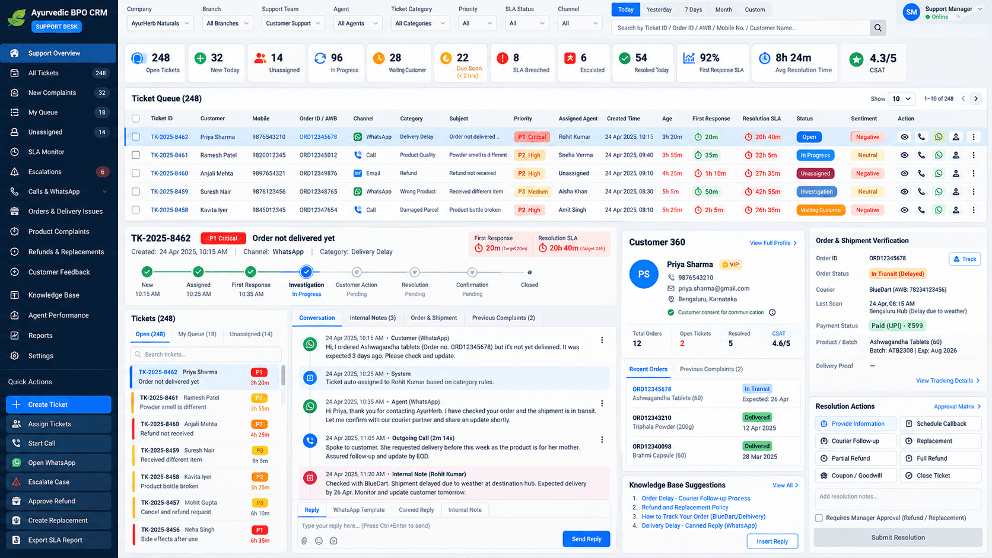Call customer icon in TK-2025-8462 row

click(921, 137)
